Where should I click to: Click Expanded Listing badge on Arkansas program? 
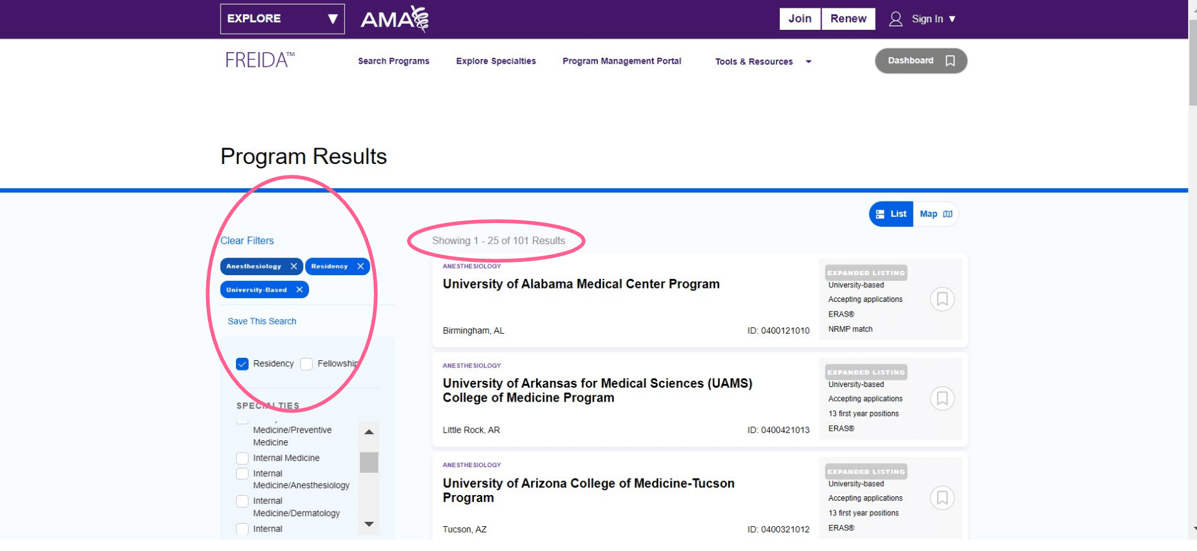[866, 372]
